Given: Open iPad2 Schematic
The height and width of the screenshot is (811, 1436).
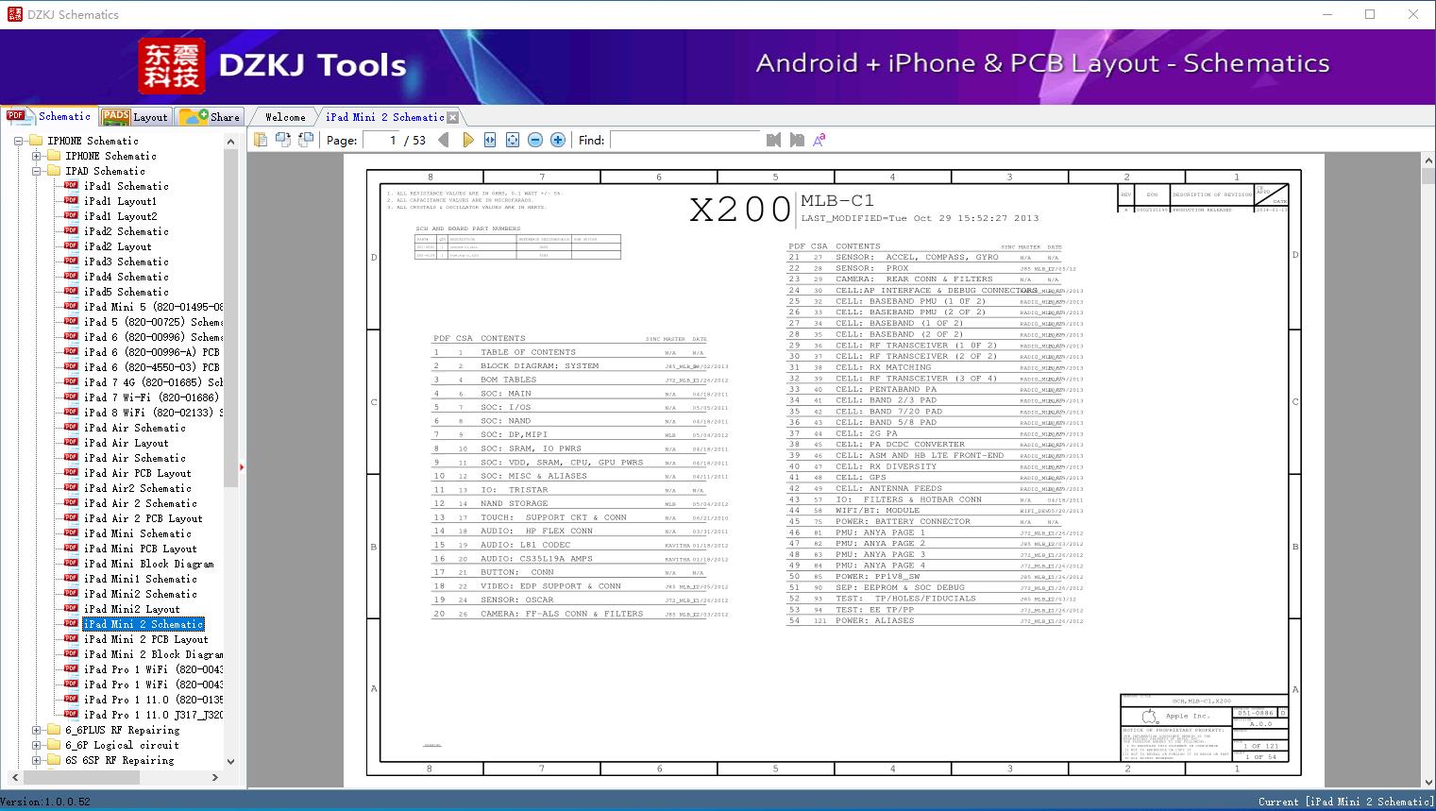Looking at the screenshot, I should (x=126, y=231).
